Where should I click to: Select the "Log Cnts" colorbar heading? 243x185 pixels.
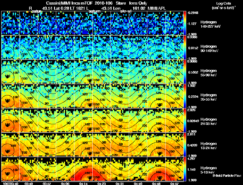tap(224, 3)
